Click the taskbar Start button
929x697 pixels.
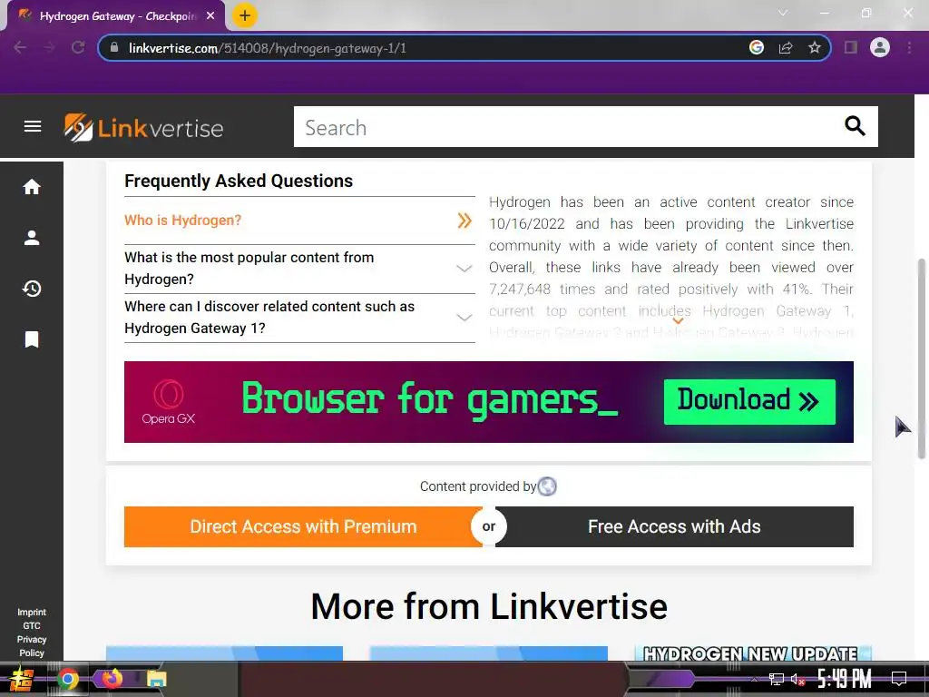(22, 679)
